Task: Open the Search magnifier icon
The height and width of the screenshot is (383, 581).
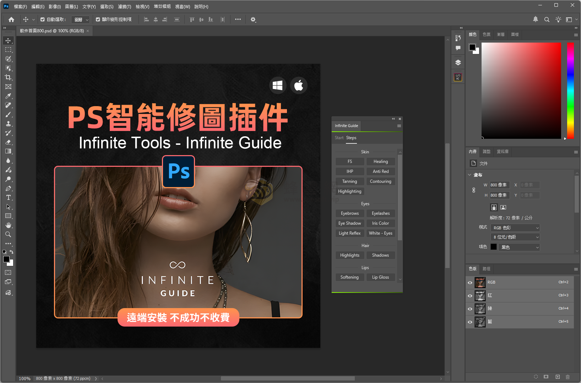Action: click(x=547, y=20)
